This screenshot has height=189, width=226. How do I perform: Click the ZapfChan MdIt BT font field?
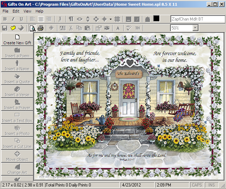pos(197,19)
